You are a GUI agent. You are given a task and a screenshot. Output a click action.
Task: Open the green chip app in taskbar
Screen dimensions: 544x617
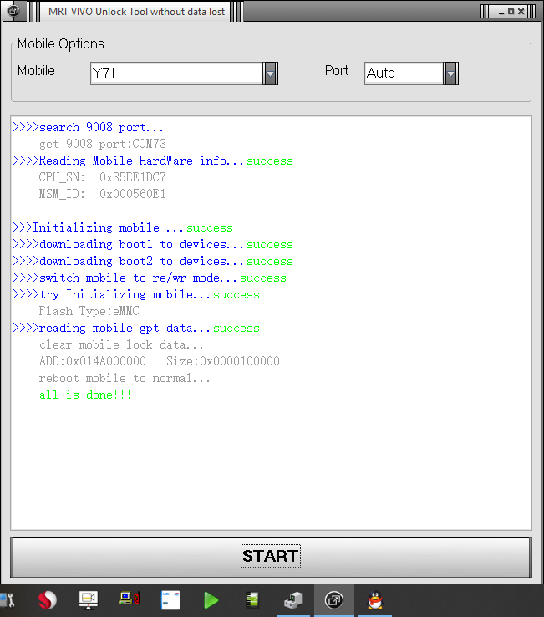click(x=252, y=600)
